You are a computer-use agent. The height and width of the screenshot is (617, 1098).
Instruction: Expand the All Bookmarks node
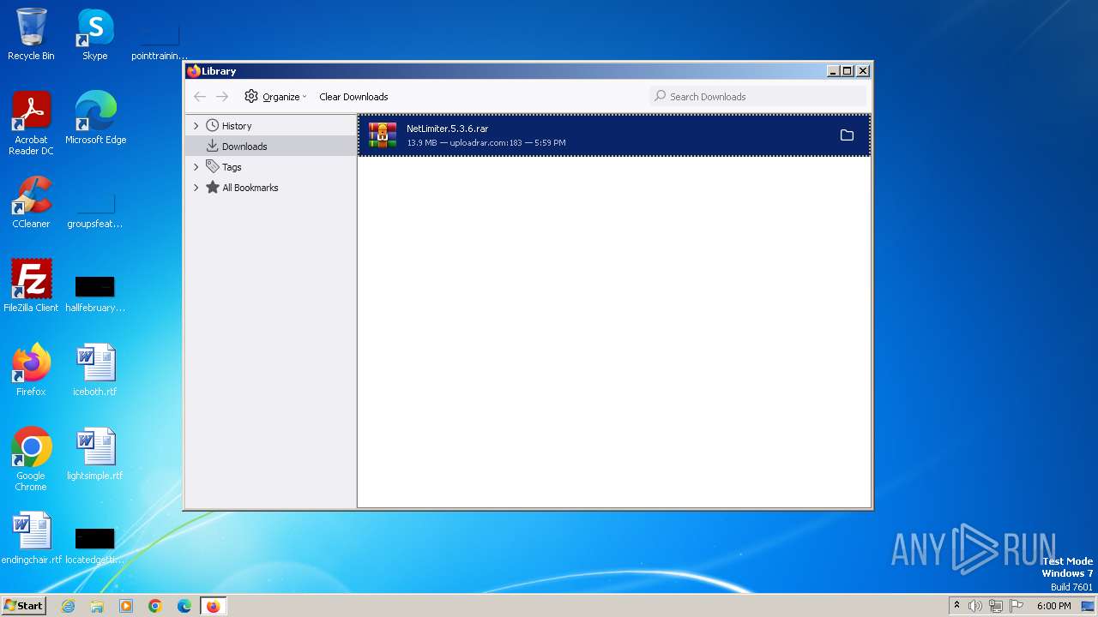[196, 188]
